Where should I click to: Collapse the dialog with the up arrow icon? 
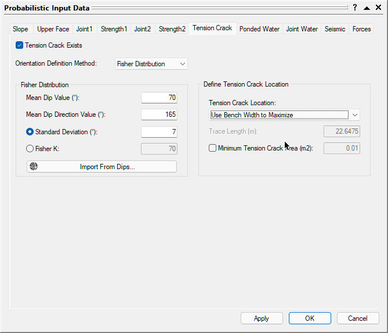pyautogui.click(x=367, y=8)
